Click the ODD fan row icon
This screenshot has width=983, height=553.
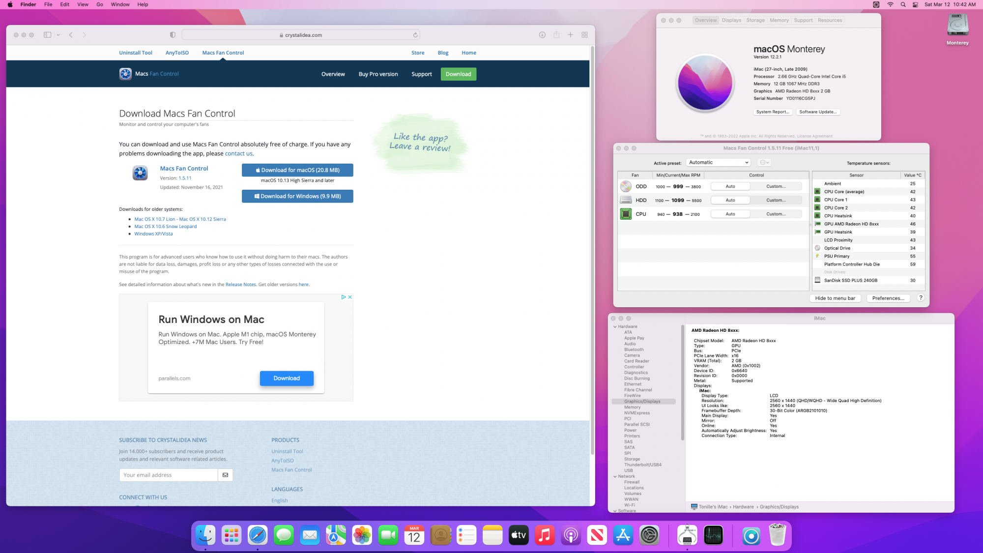[625, 186]
